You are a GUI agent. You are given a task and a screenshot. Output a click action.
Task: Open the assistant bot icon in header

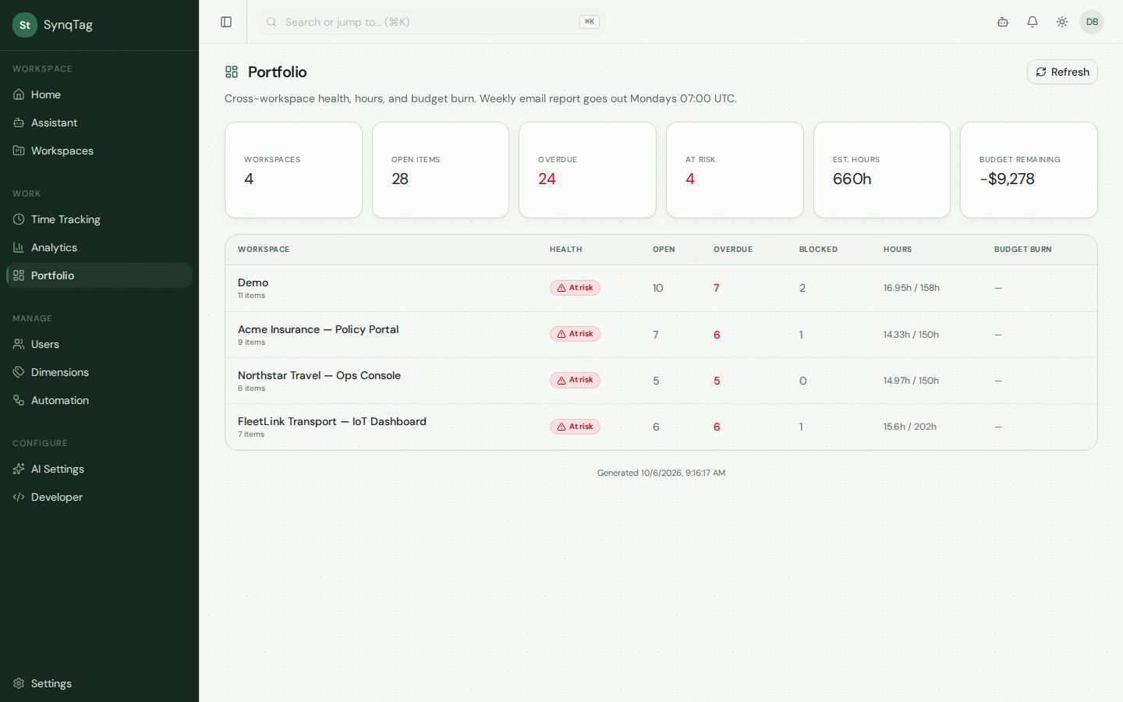1003,22
